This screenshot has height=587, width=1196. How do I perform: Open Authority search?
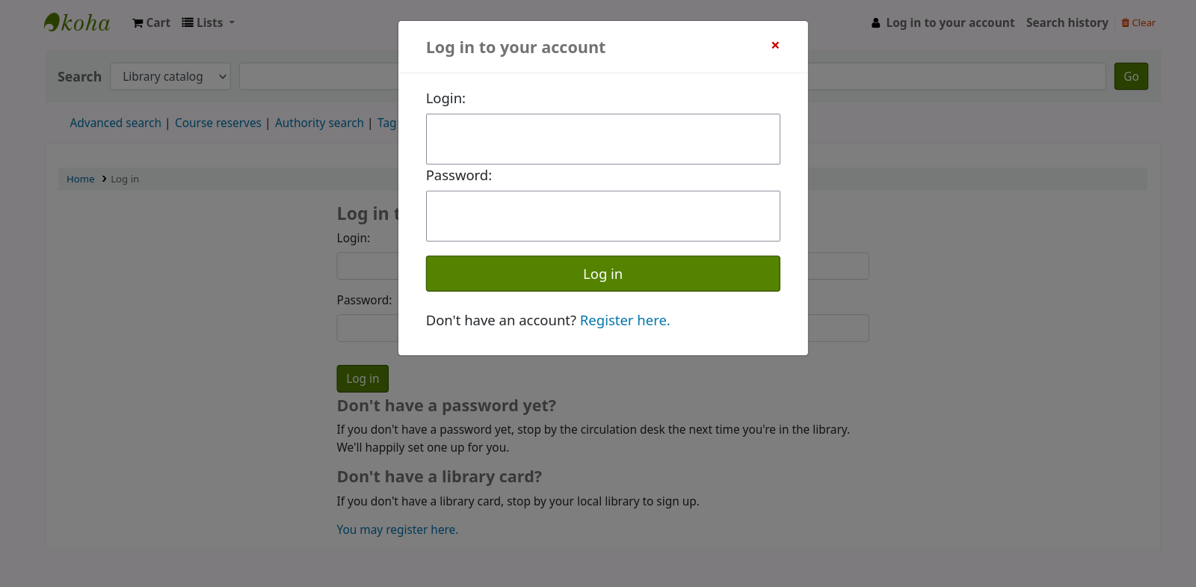(x=319, y=123)
